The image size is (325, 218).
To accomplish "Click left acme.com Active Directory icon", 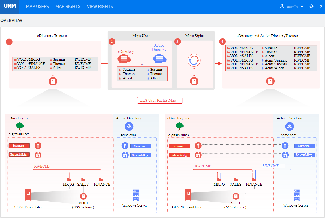I will point(129,126).
